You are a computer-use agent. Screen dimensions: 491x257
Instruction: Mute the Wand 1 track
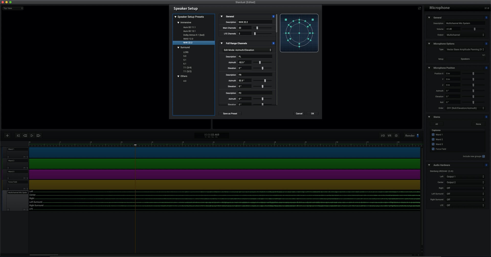click(x=25, y=157)
